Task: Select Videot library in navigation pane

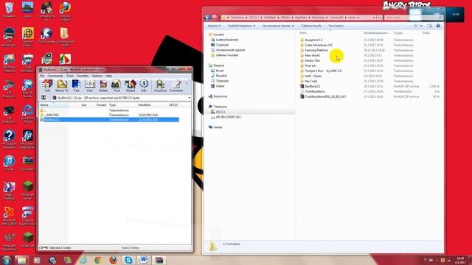Action: point(220,86)
